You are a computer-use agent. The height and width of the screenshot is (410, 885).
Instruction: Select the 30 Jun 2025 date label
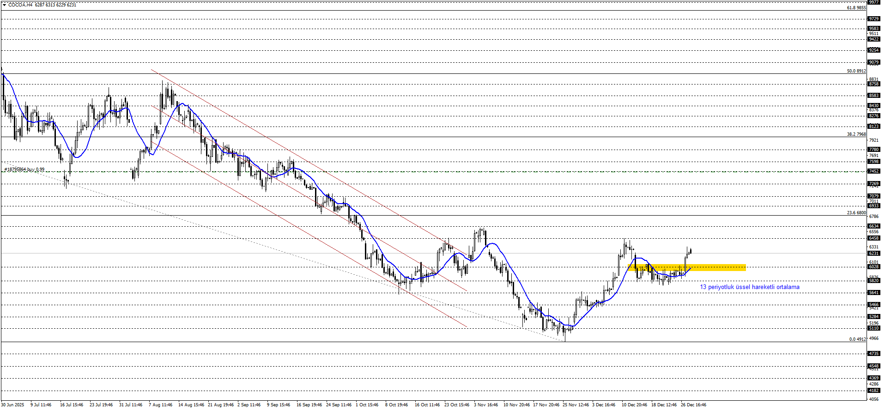[x=12, y=405]
